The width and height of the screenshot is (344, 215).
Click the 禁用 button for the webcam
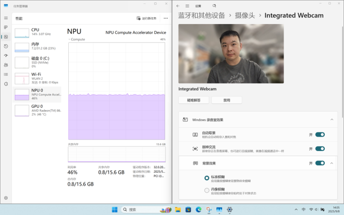(227, 100)
